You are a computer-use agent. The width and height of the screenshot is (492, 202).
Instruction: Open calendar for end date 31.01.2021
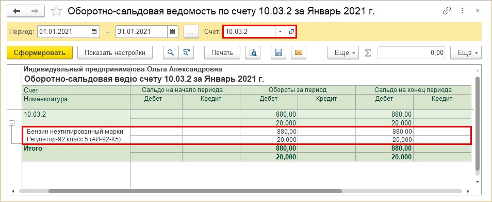pos(173,31)
